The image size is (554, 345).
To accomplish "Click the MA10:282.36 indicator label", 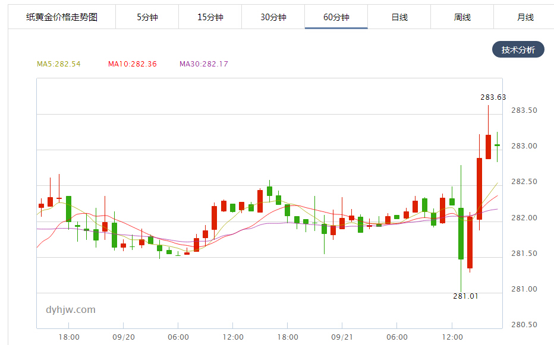I will [132, 64].
